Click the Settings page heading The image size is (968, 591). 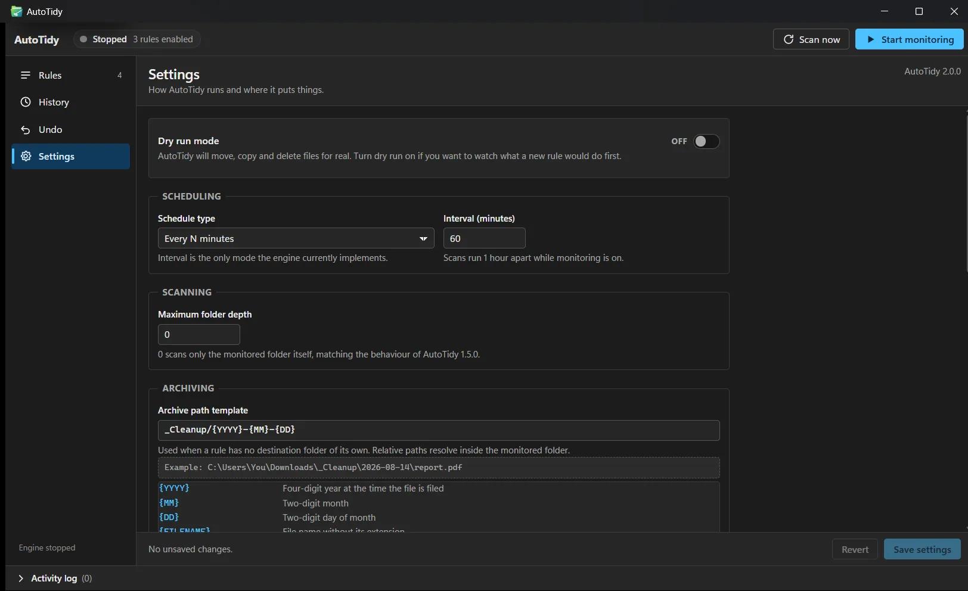point(174,74)
